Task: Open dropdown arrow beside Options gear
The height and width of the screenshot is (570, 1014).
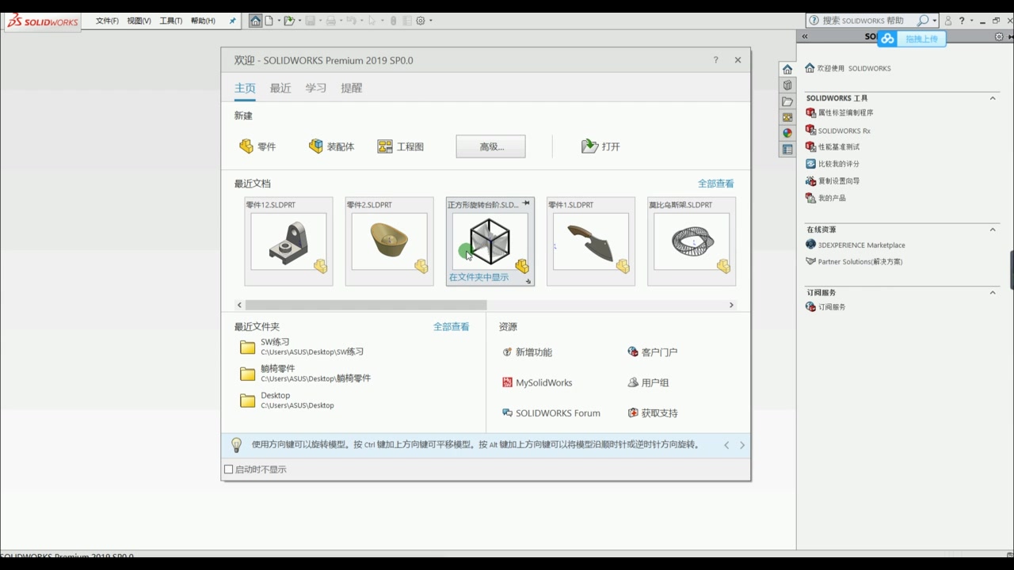Action: [x=431, y=21]
